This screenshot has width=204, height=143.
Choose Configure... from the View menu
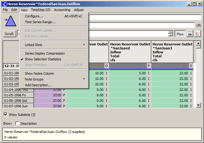pyautogui.click(x=54, y=16)
